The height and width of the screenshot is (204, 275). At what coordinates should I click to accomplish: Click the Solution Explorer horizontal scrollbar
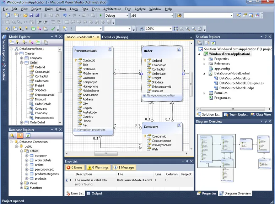[233, 109]
